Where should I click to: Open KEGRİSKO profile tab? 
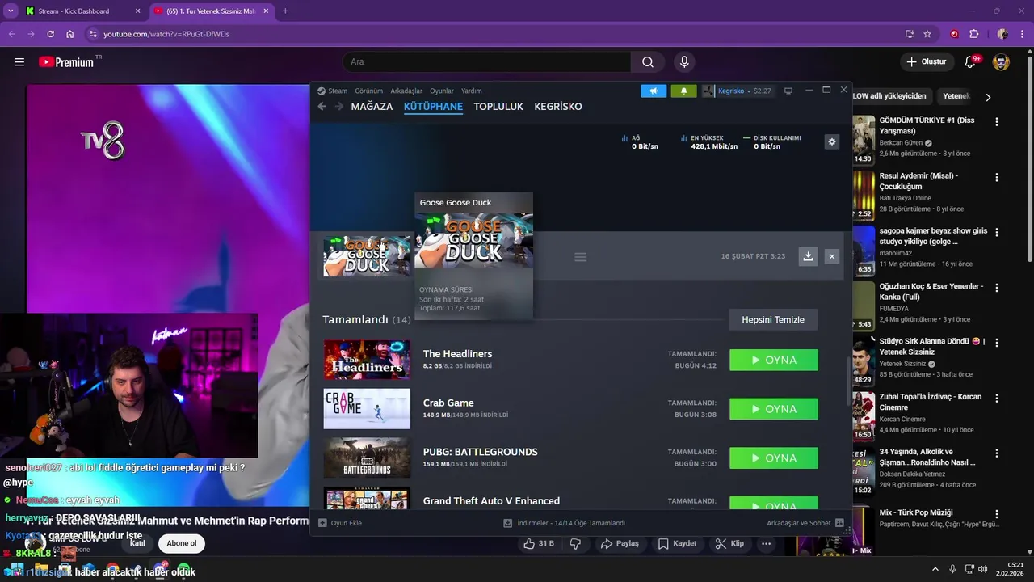557,107
